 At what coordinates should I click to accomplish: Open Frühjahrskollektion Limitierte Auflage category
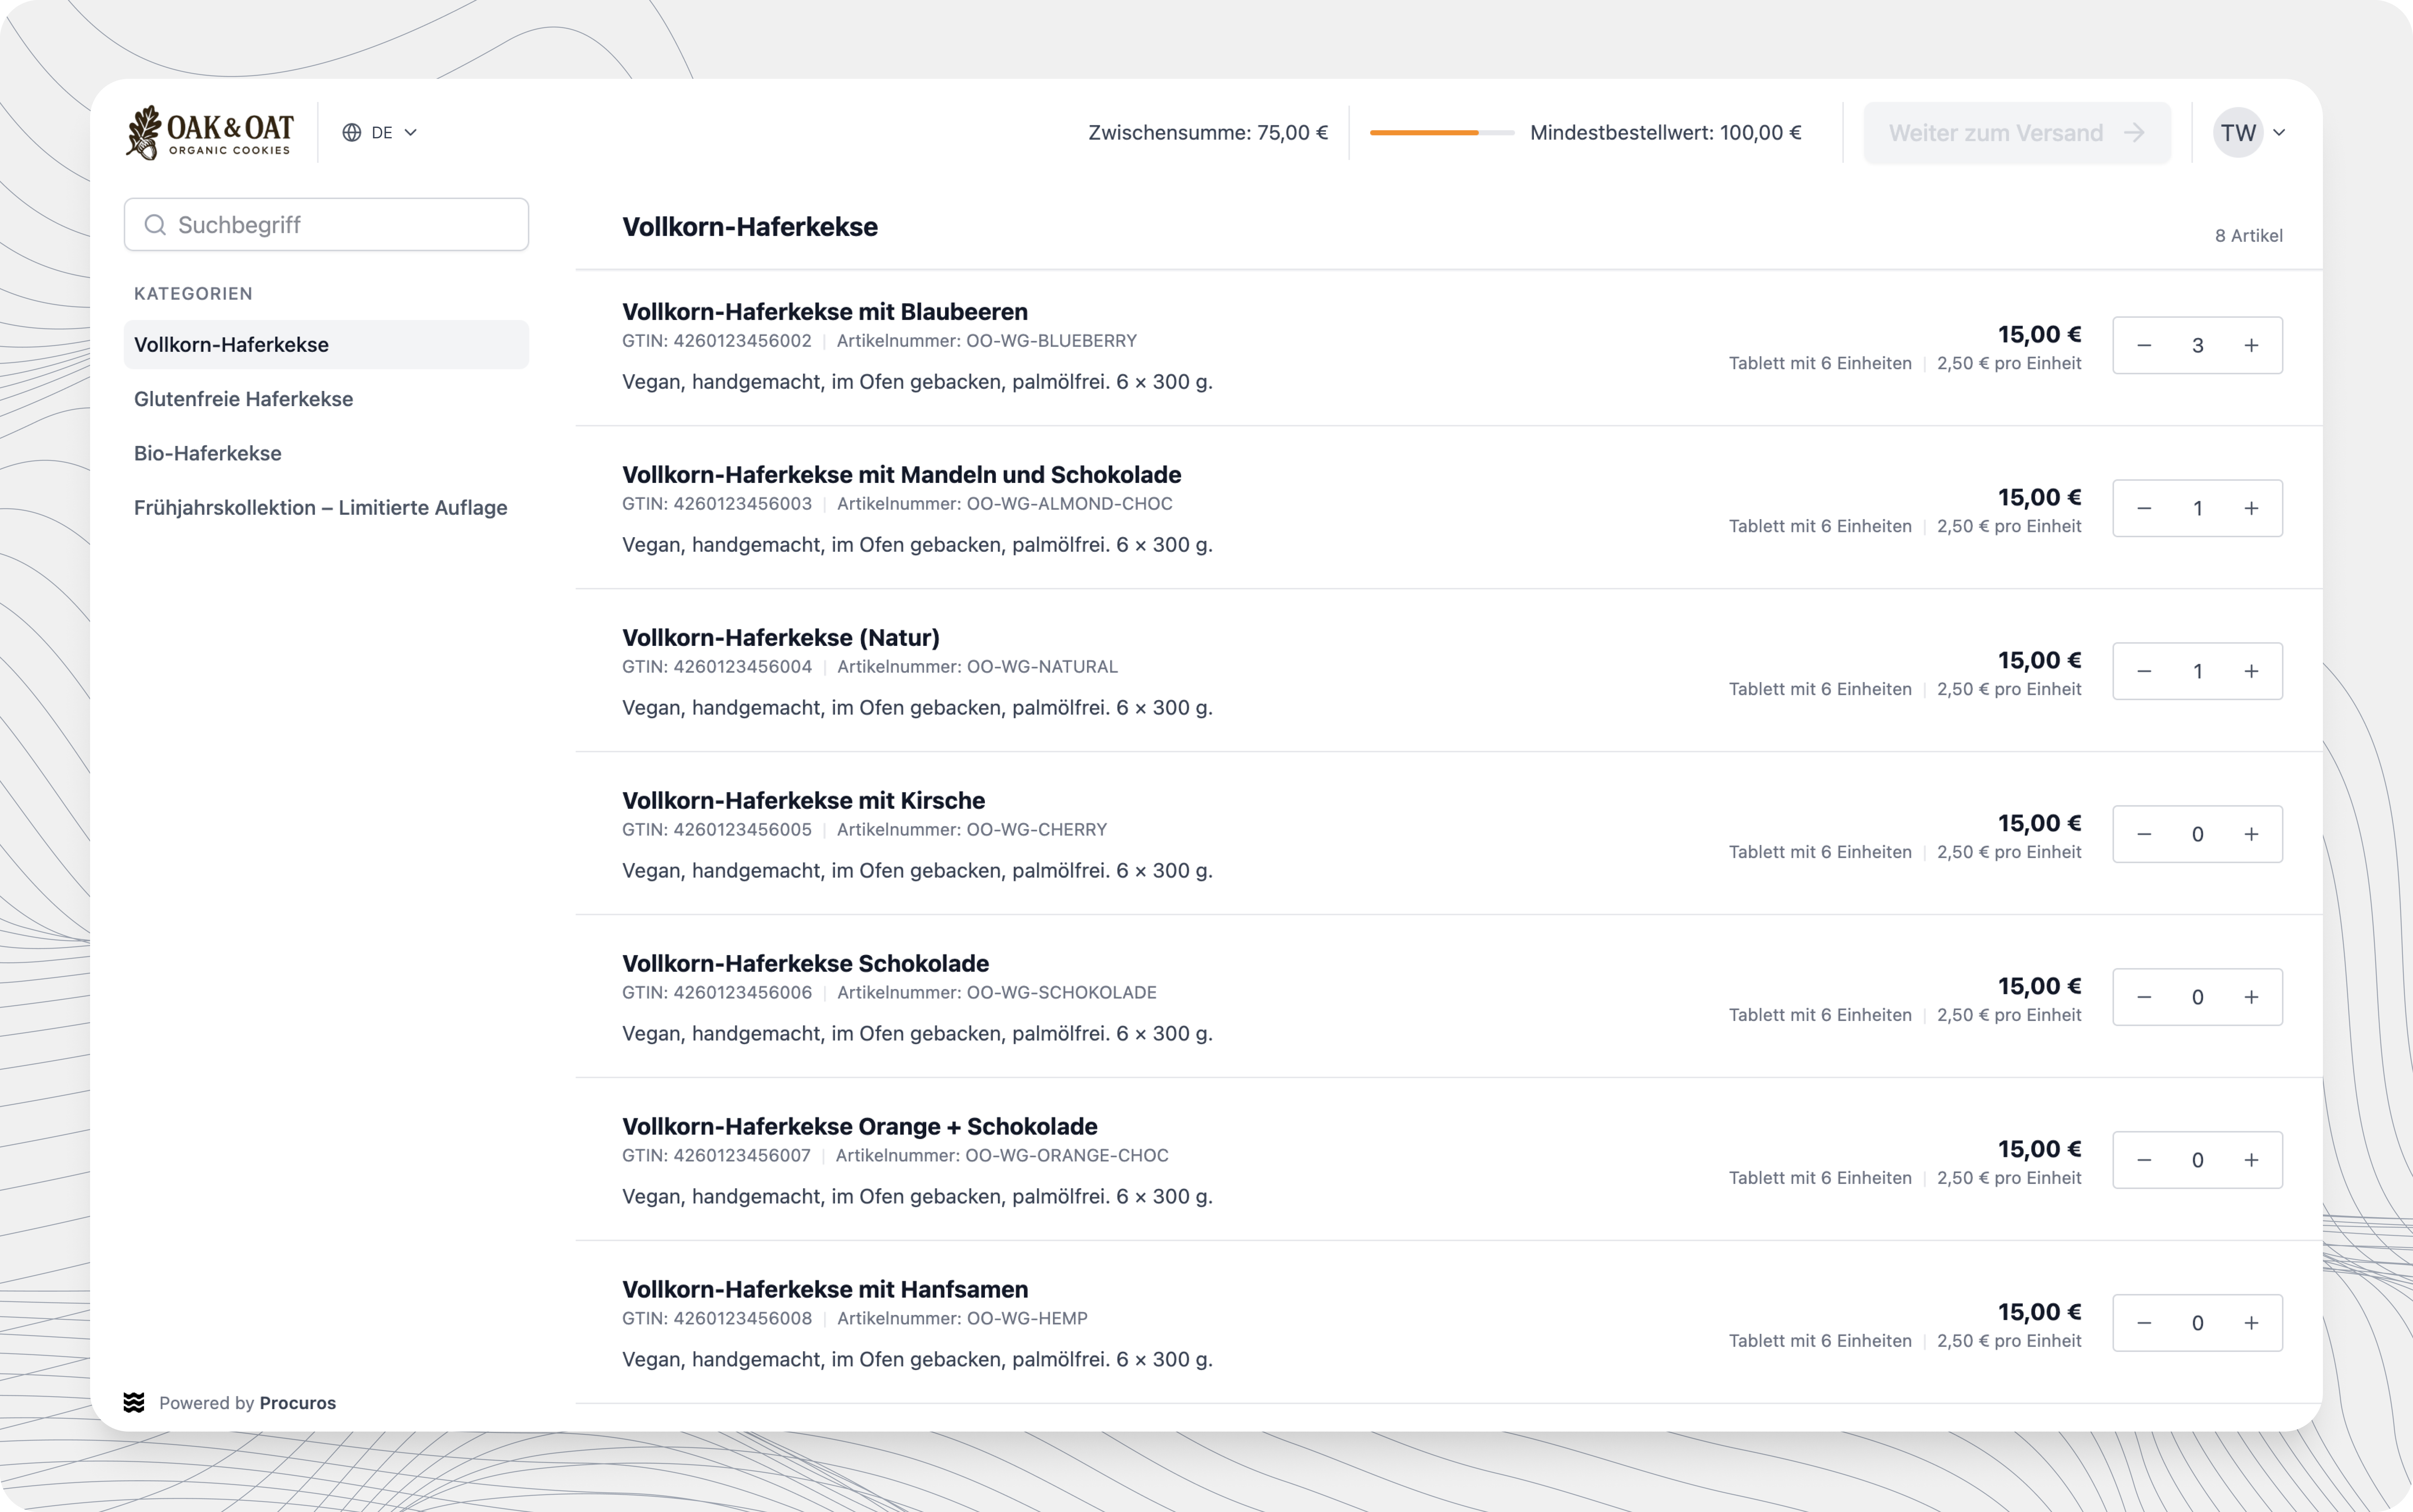coord(320,507)
